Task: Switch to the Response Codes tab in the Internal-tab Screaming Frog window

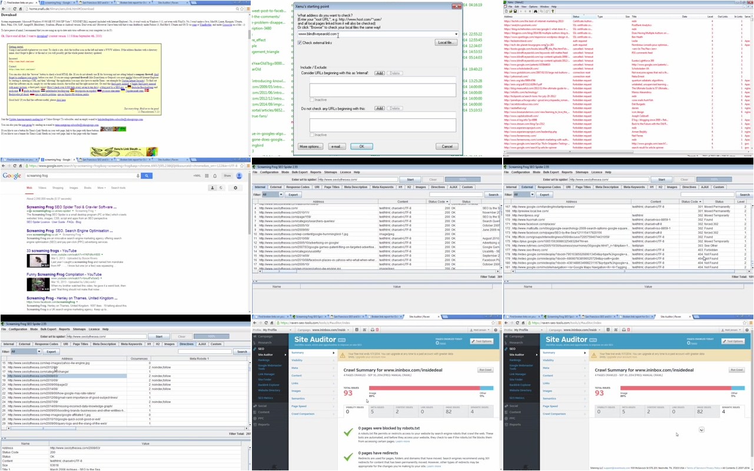Action: coord(298,187)
